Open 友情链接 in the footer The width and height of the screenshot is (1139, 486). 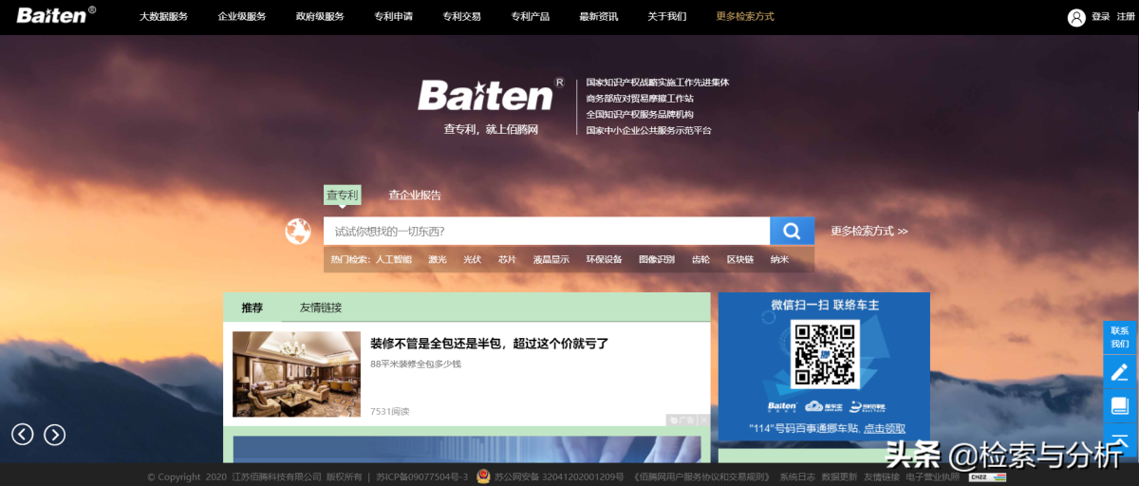pyautogui.click(x=881, y=477)
